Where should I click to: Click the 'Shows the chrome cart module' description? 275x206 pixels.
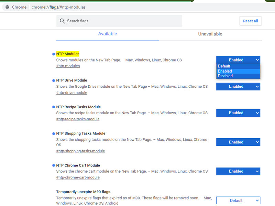coord(132,171)
